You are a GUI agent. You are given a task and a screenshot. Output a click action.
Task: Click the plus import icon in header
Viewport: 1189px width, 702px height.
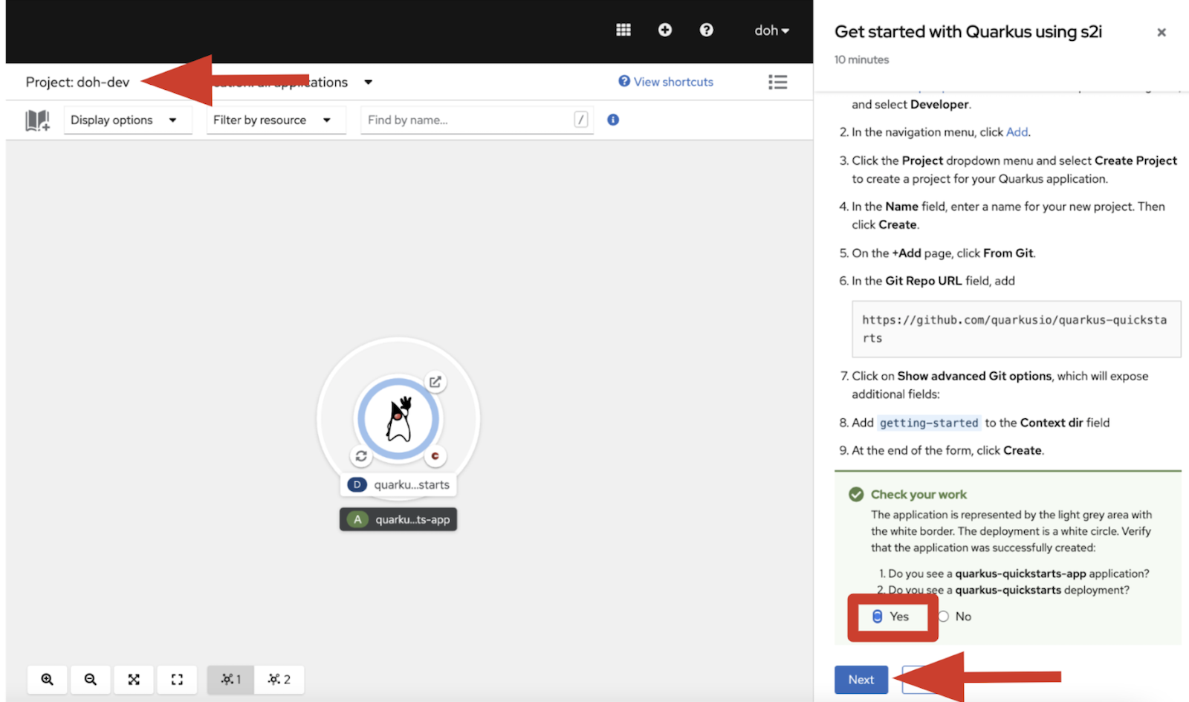[x=665, y=30]
